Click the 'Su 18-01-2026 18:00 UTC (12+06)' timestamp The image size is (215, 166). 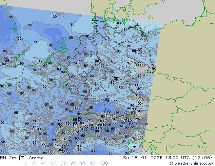168,158
